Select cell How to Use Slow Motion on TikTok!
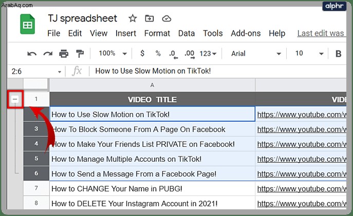Image resolution: width=353 pixels, height=216 pixels. pyautogui.click(x=152, y=114)
